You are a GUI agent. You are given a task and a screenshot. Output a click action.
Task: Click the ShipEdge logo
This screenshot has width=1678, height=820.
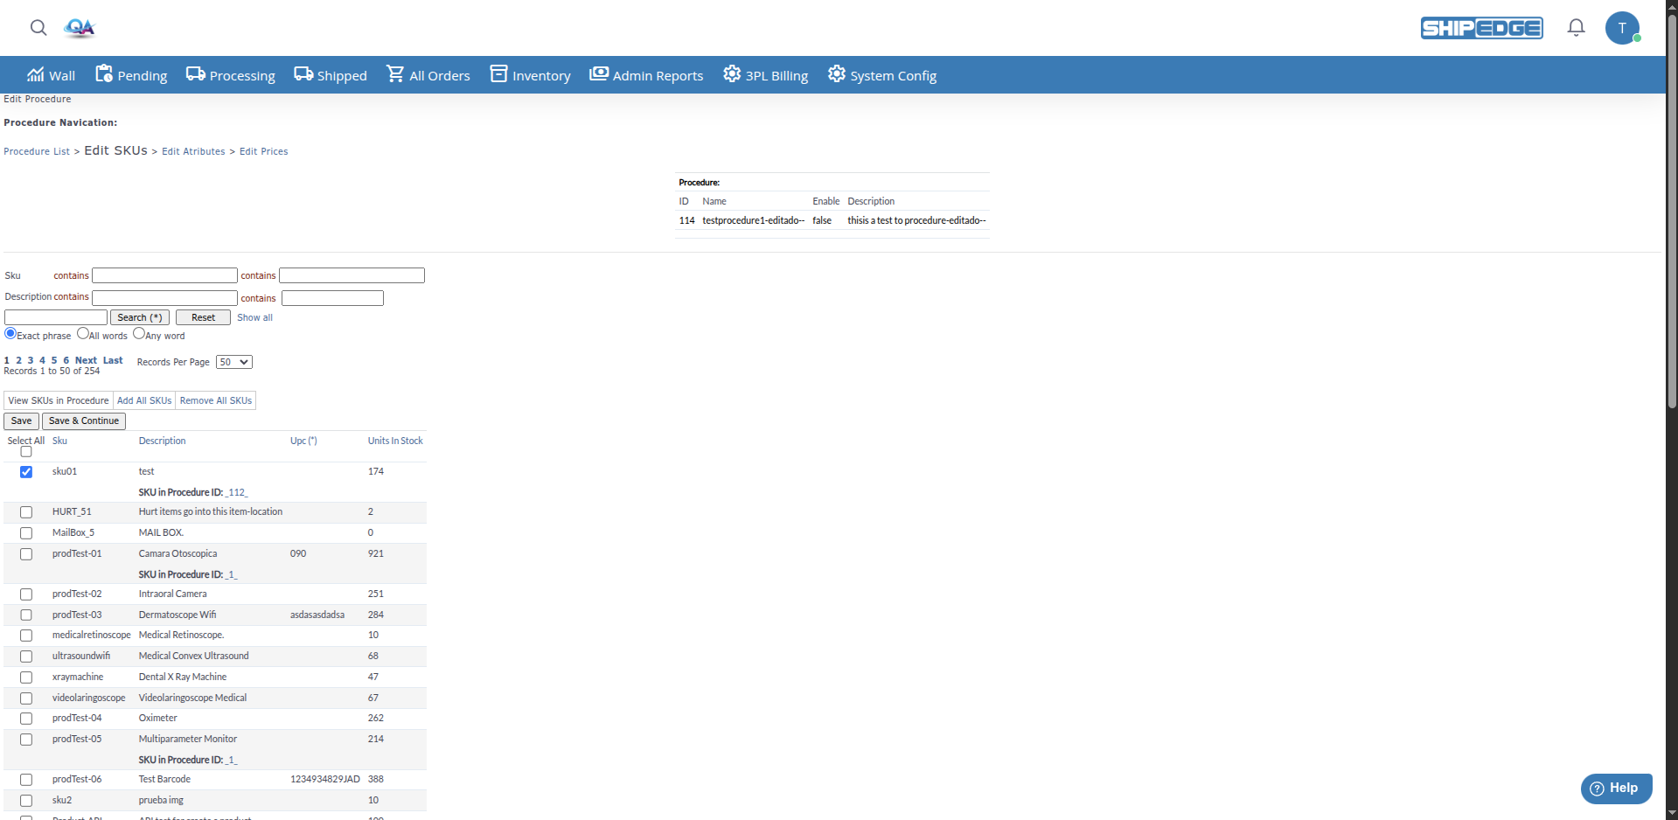1481,28
